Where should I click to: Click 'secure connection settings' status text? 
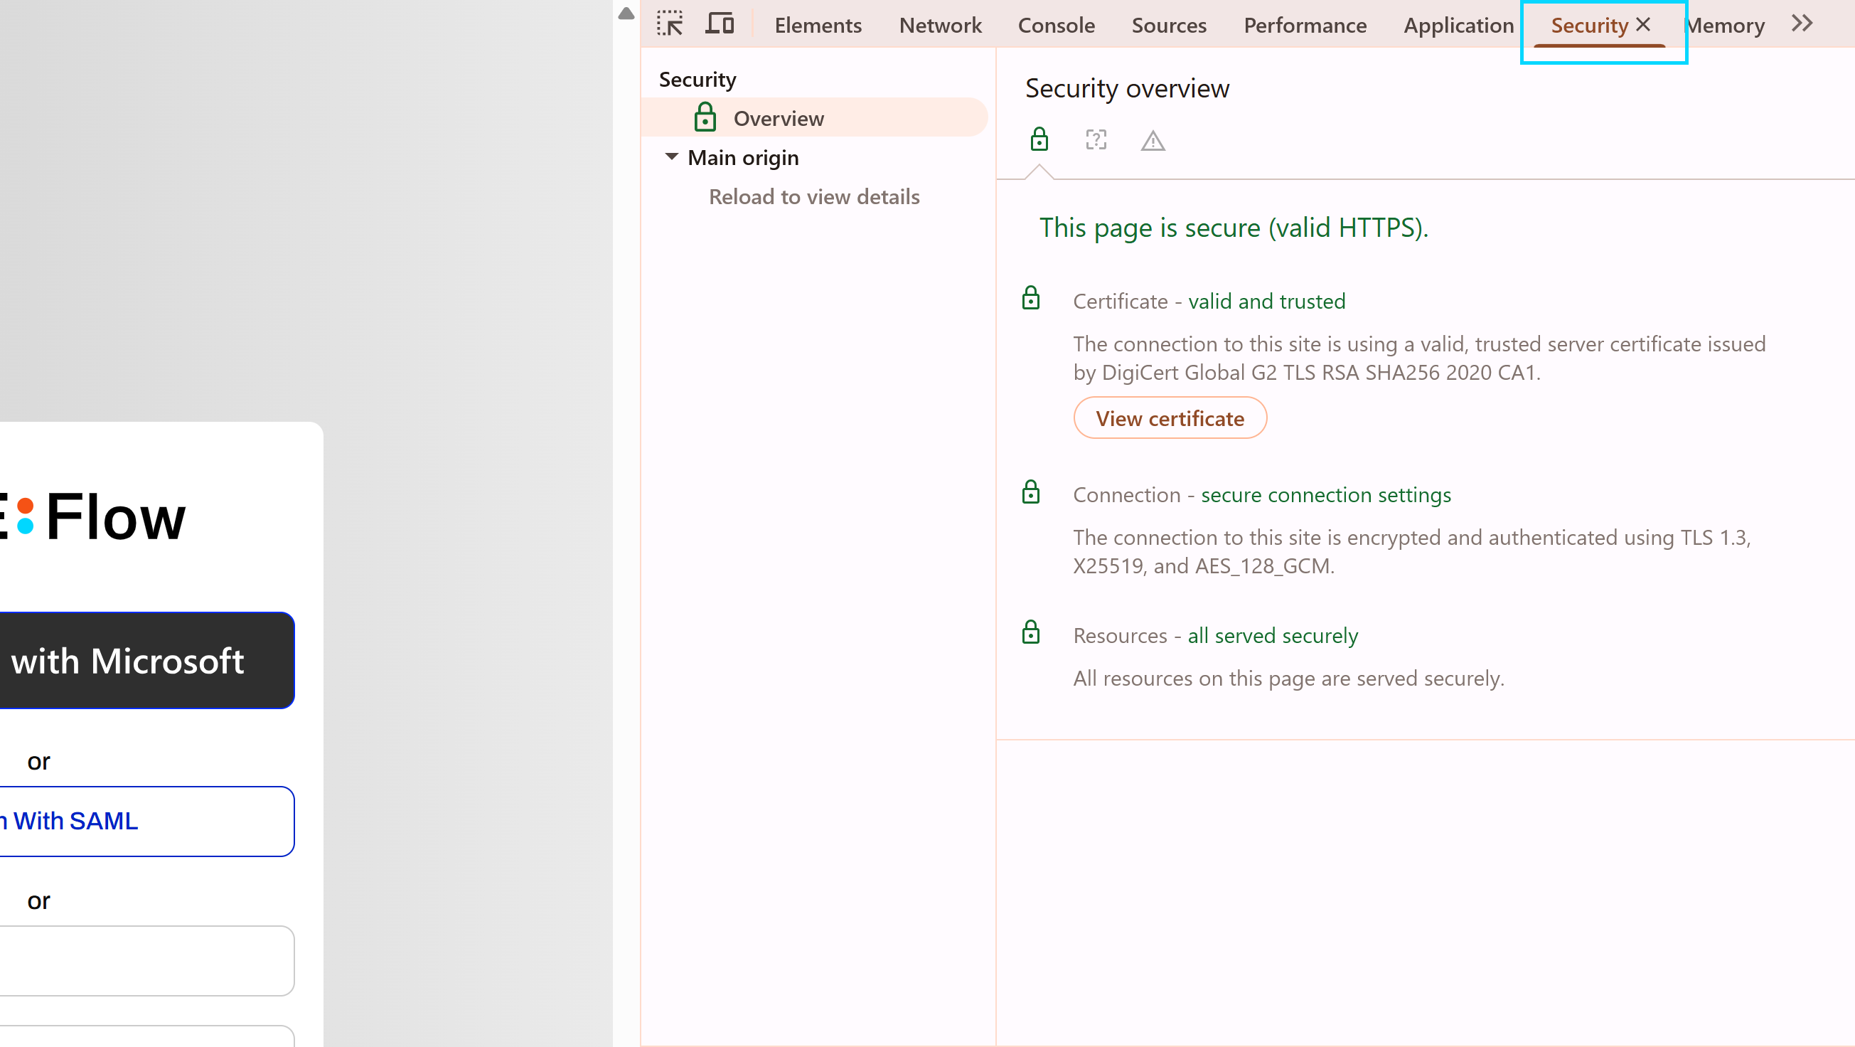1326,495
